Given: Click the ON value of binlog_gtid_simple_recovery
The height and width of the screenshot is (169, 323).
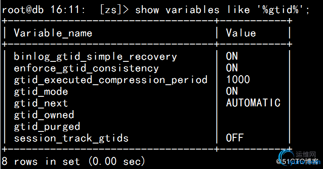Looking at the screenshot, I should point(232,56).
